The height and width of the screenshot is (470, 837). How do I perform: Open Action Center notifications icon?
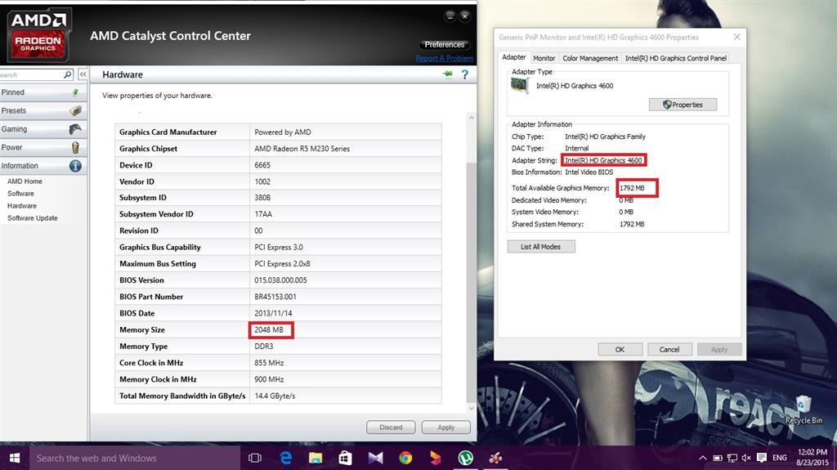(x=762, y=458)
